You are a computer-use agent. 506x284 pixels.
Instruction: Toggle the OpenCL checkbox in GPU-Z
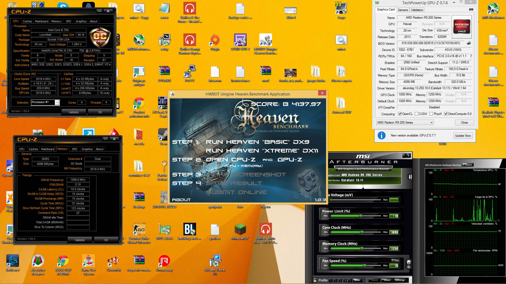tap(400, 114)
